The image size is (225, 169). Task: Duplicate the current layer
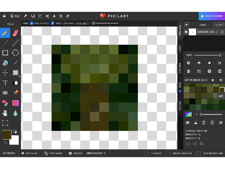pos(199,71)
